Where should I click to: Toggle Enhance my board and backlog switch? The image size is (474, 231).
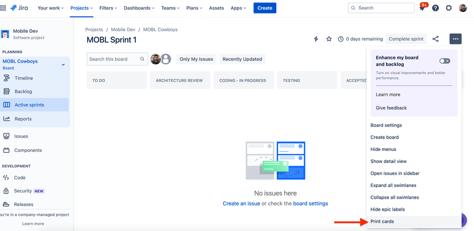tap(445, 61)
